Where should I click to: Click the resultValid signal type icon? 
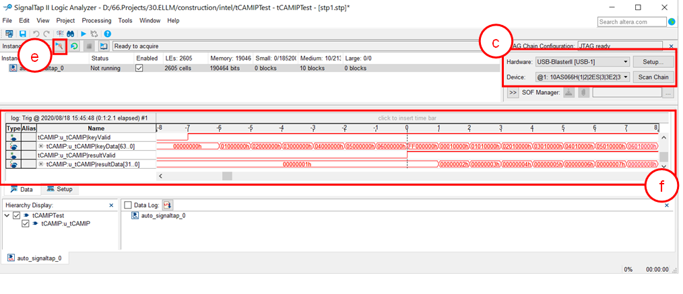tap(14, 155)
